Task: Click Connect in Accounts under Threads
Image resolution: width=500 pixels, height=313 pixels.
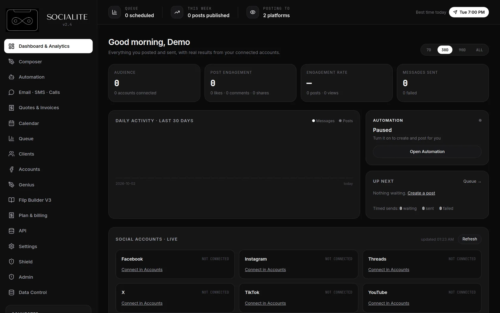Action: click(389, 269)
